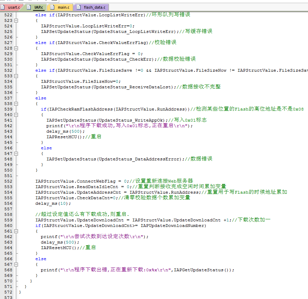Click UpdateStatus_CheckErr on line 530
The width and height of the screenshot is (308, 299).
coord(123,59)
